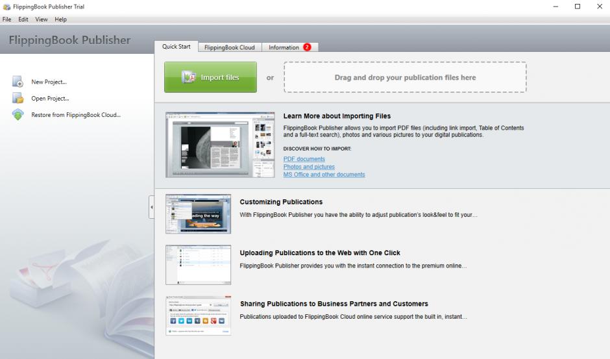Click the Learn More about Importing Files heading

pos(337,116)
